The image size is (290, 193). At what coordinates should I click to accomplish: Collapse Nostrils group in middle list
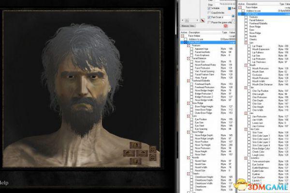pos(188,158)
